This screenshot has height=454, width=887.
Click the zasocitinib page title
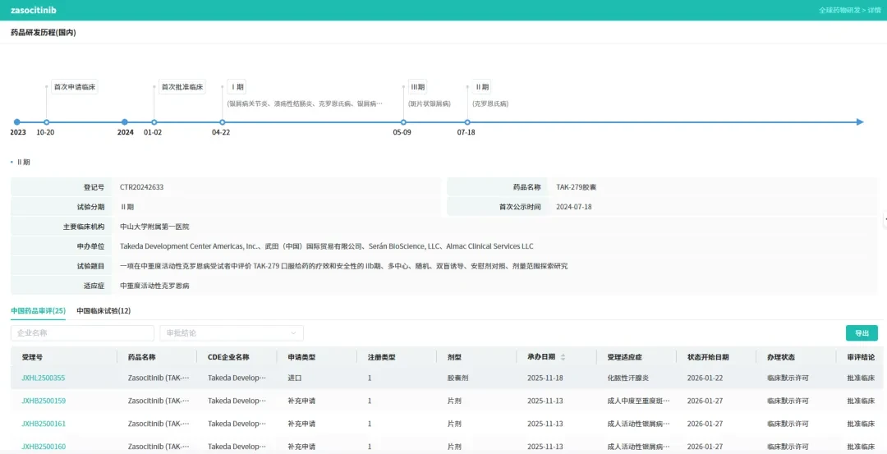pyautogui.click(x=34, y=10)
